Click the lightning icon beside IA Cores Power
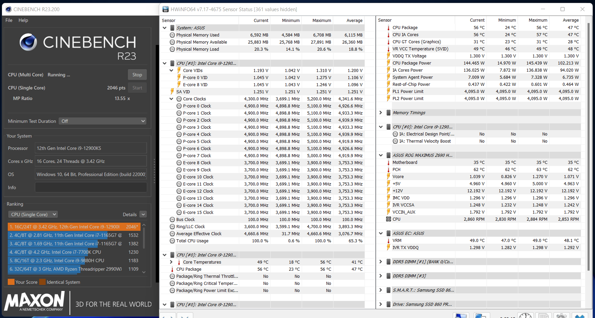Screen dimensions: 595x318 (389, 70)
